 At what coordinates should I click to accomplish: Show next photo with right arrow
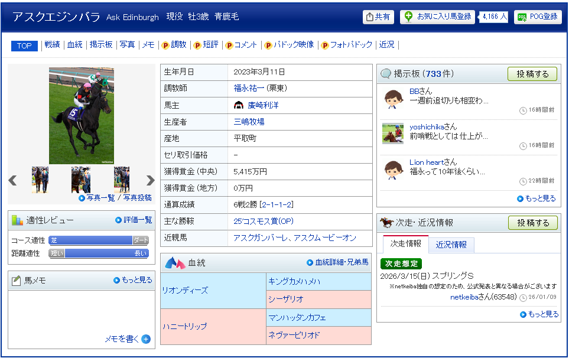pos(150,180)
